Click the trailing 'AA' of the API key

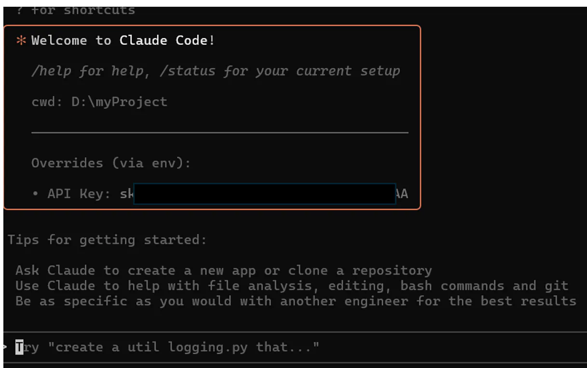pos(401,194)
